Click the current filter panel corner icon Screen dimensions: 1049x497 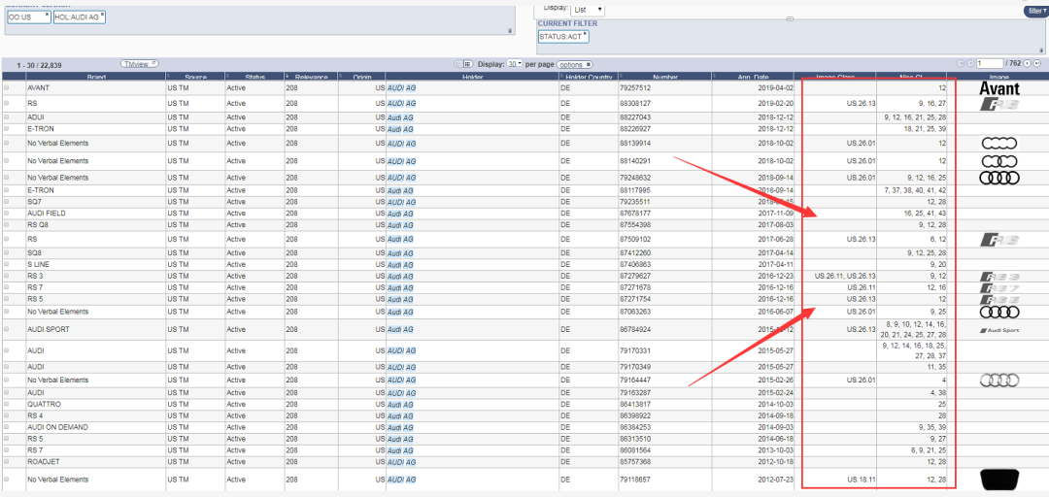coord(1041,50)
